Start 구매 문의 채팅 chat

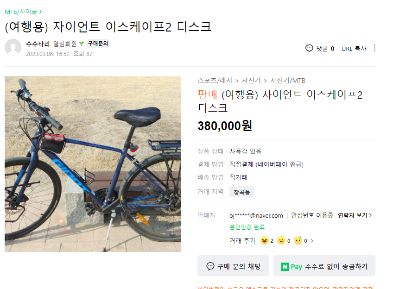[x=233, y=266]
